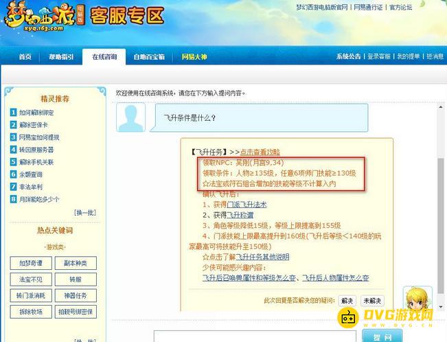Open 飞升任务其他说明 link
This screenshot has height=342, width=447.
(262, 257)
